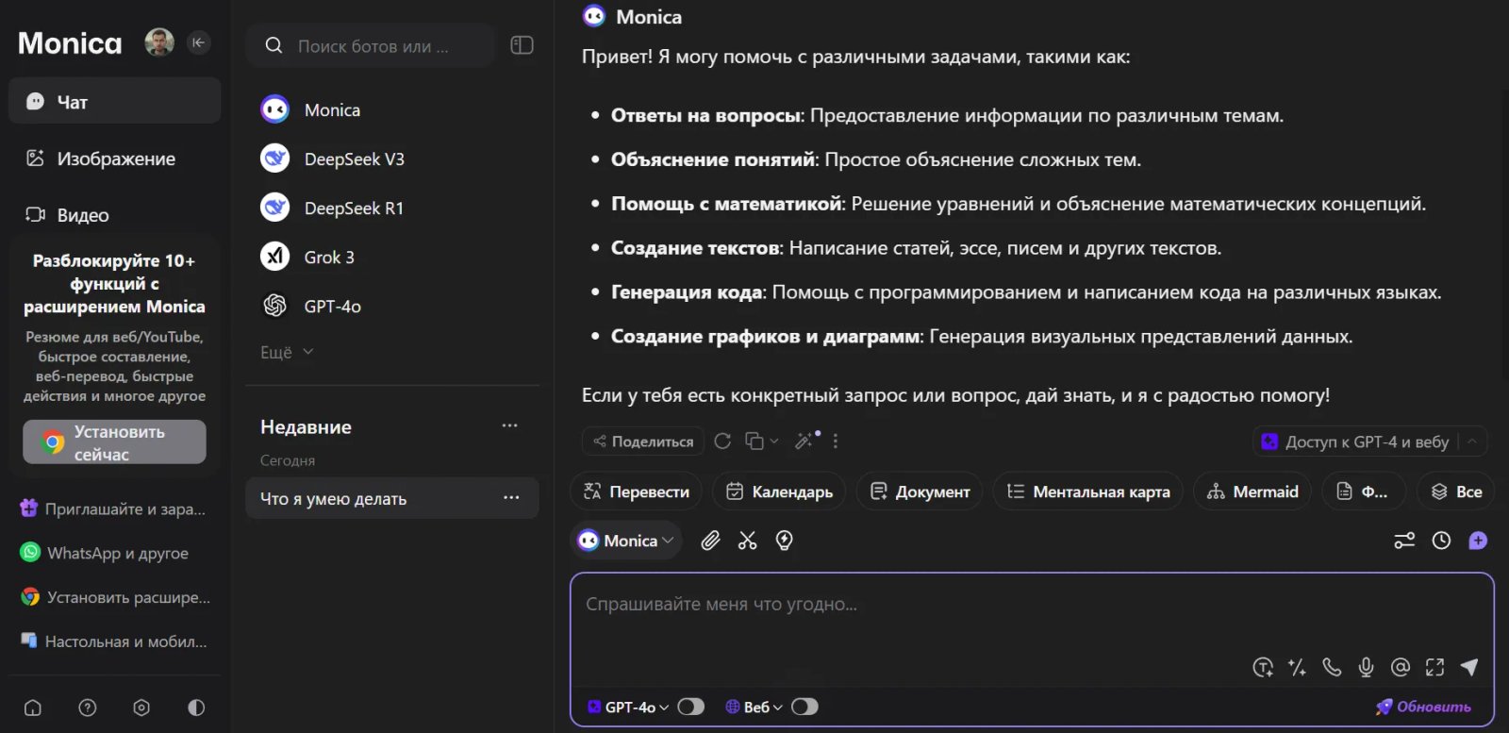Toggle dark/light theme icon
The height and width of the screenshot is (733, 1509).
(x=196, y=708)
